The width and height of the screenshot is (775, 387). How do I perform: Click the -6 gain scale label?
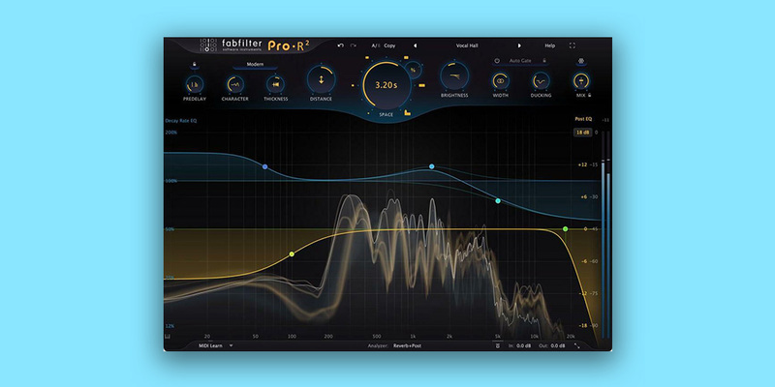(x=584, y=261)
